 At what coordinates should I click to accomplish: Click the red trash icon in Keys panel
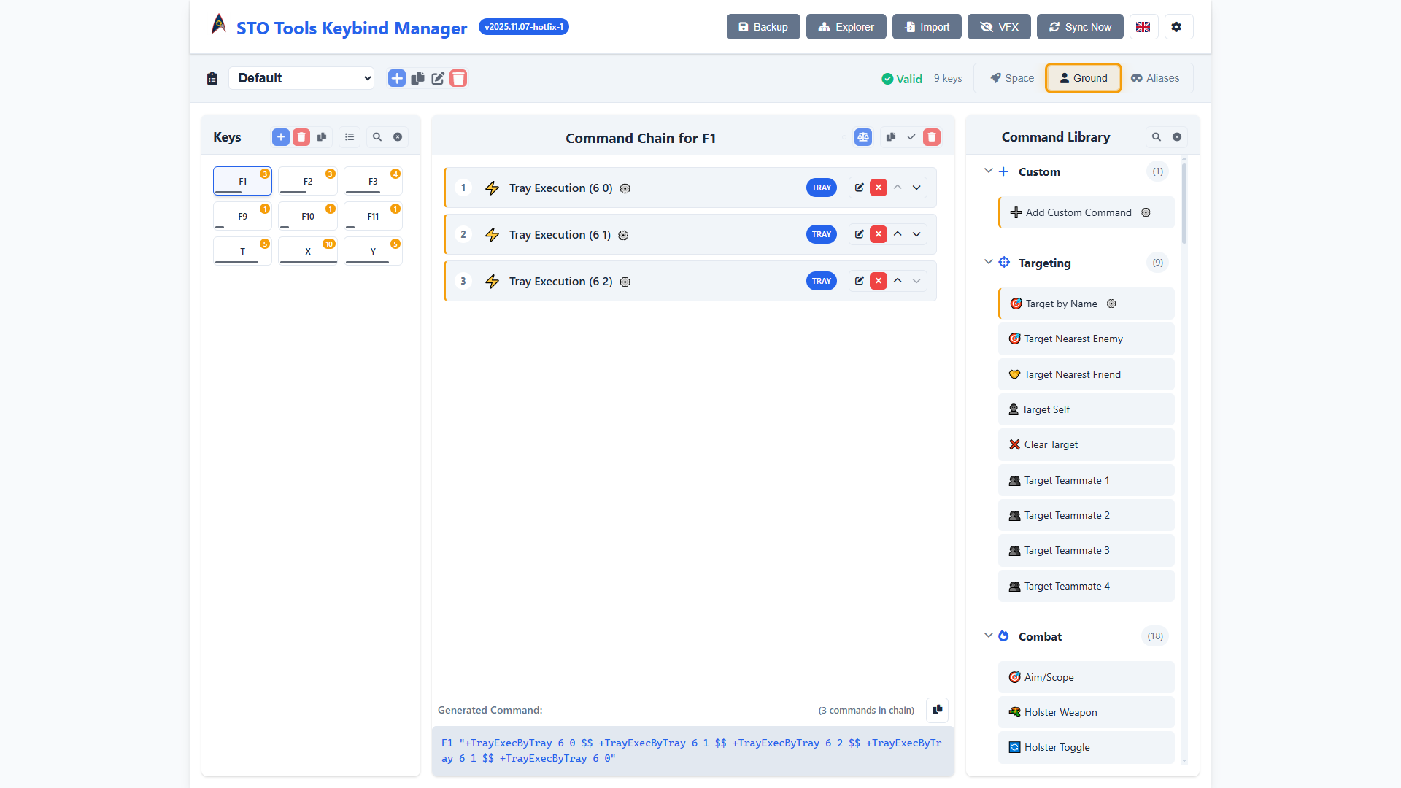point(301,136)
